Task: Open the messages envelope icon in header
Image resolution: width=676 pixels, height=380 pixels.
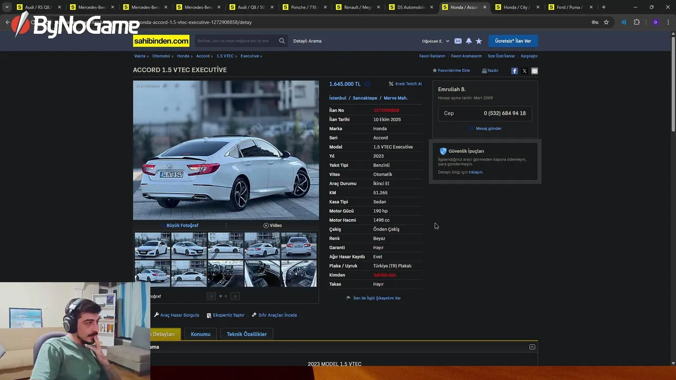Action: 458,41
